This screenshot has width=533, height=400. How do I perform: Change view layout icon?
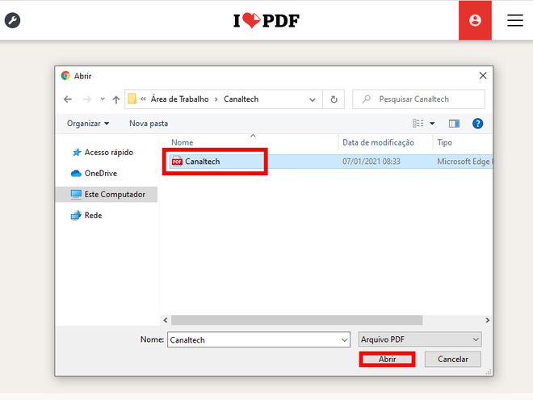tap(418, 123)
